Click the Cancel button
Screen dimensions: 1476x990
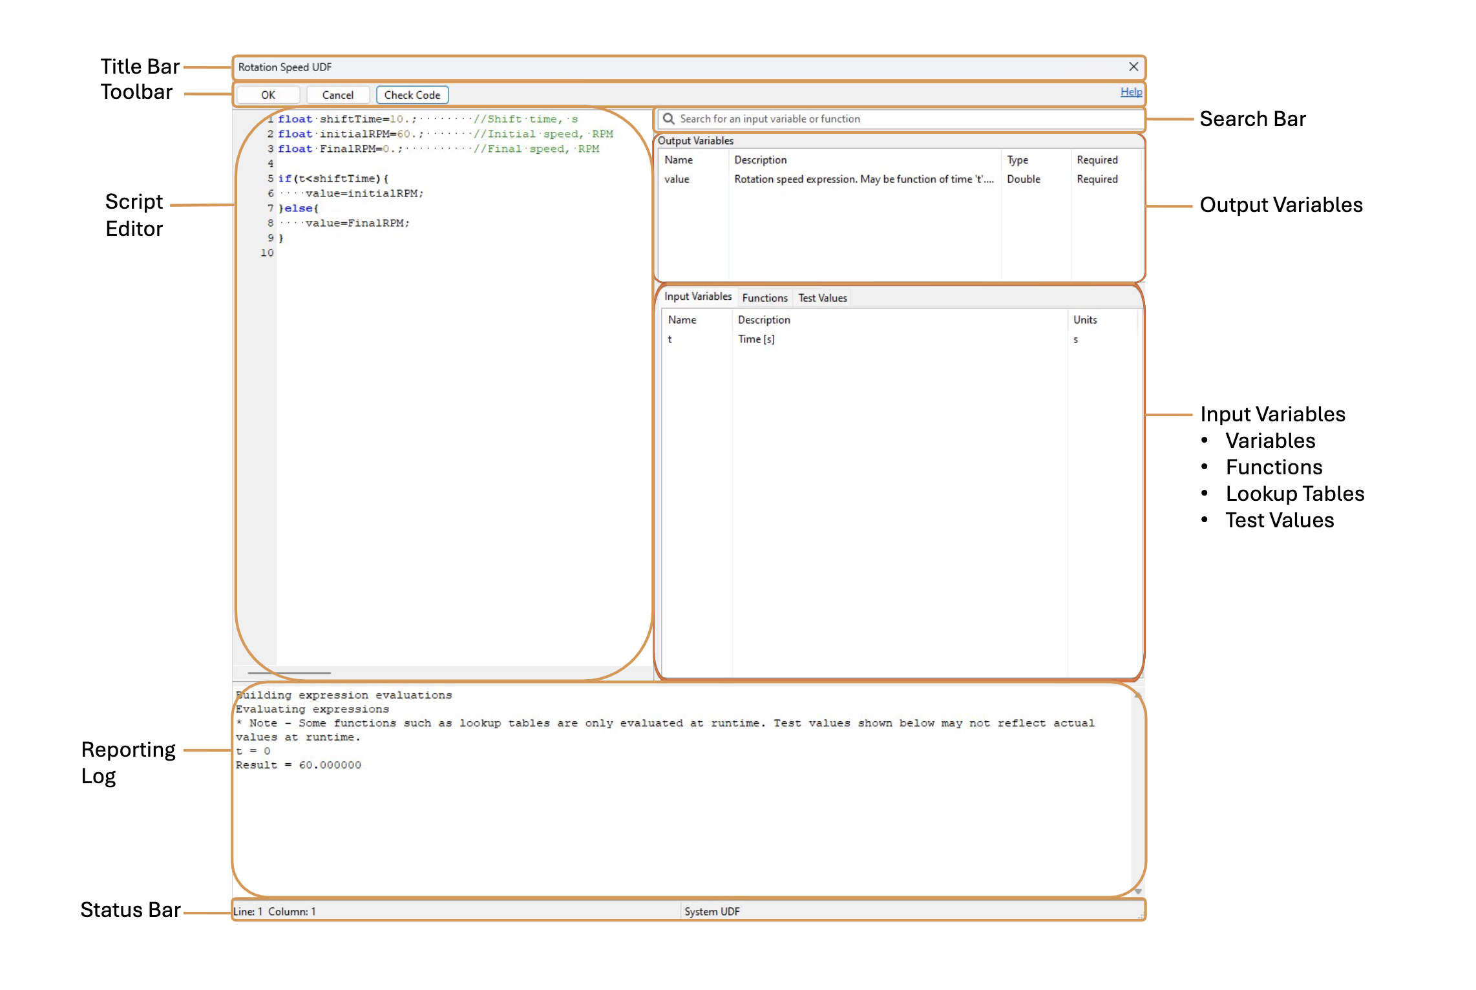point(337,95)
